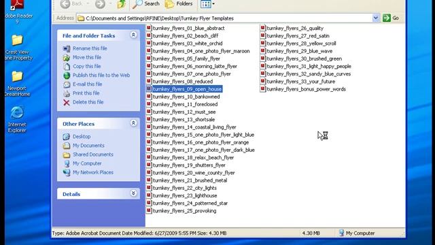Screen dimensions: 435x245
Task: Select file name turnkey_flyers_14_coastal_living_flyer
Action: (x=194, y=127)
